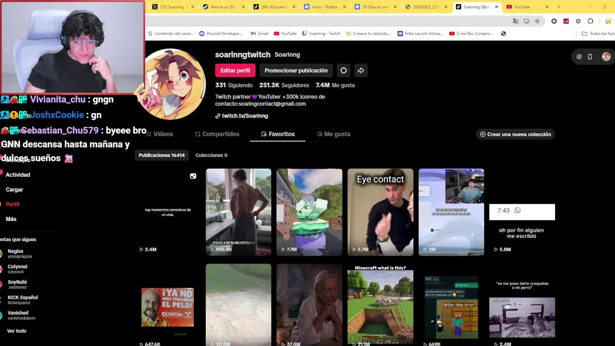
Task: Close the Ahorra un 50 tab
Action: [x=244, y=7]
